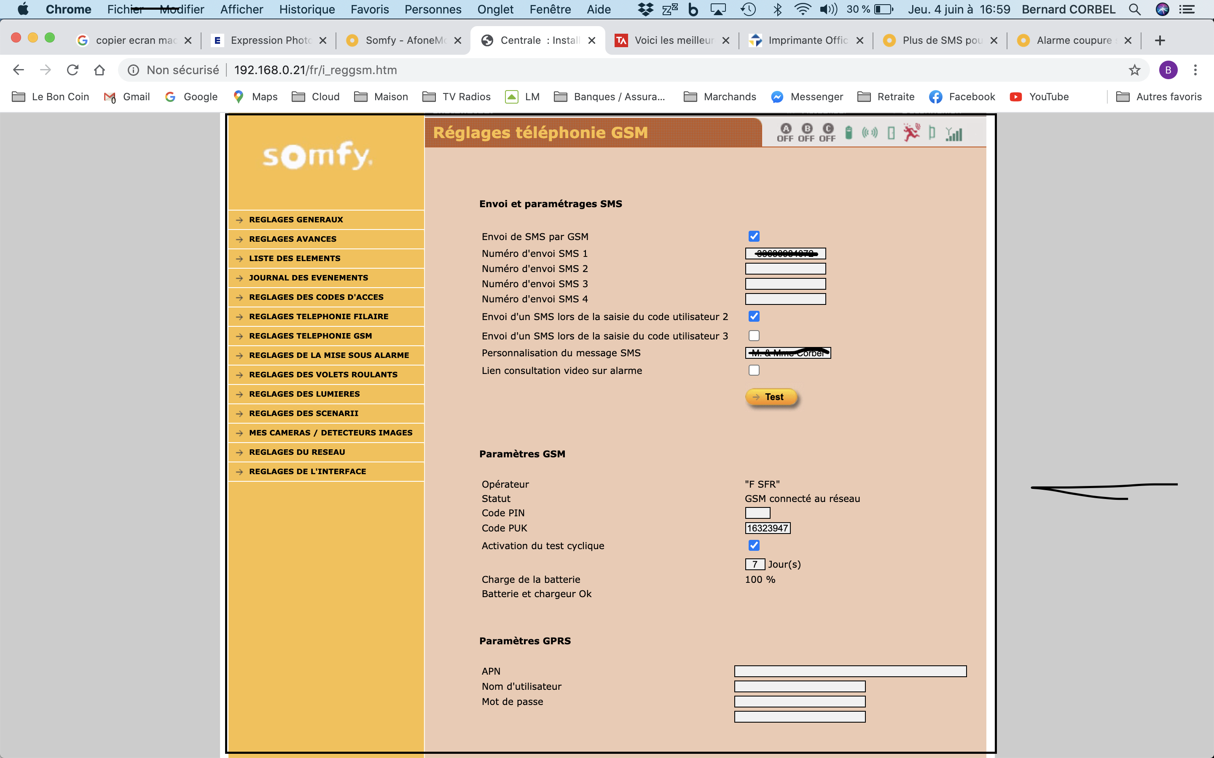Open the Cloud bookmarks folder
Viewport: 1214px width, 758px height.
click(x=316, y=97)
